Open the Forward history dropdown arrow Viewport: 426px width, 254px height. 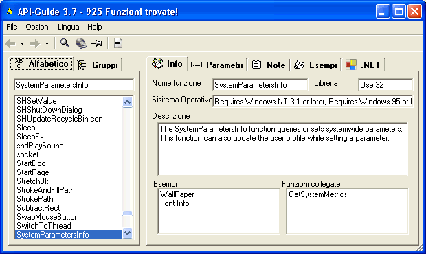(47, 43)
